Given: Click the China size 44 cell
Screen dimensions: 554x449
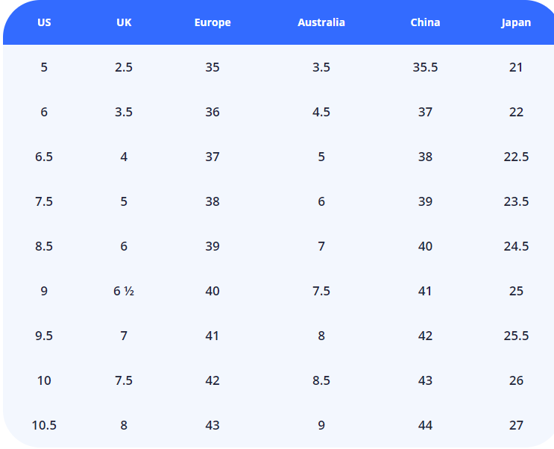Looking at the screenshot, I should [425, 425].
